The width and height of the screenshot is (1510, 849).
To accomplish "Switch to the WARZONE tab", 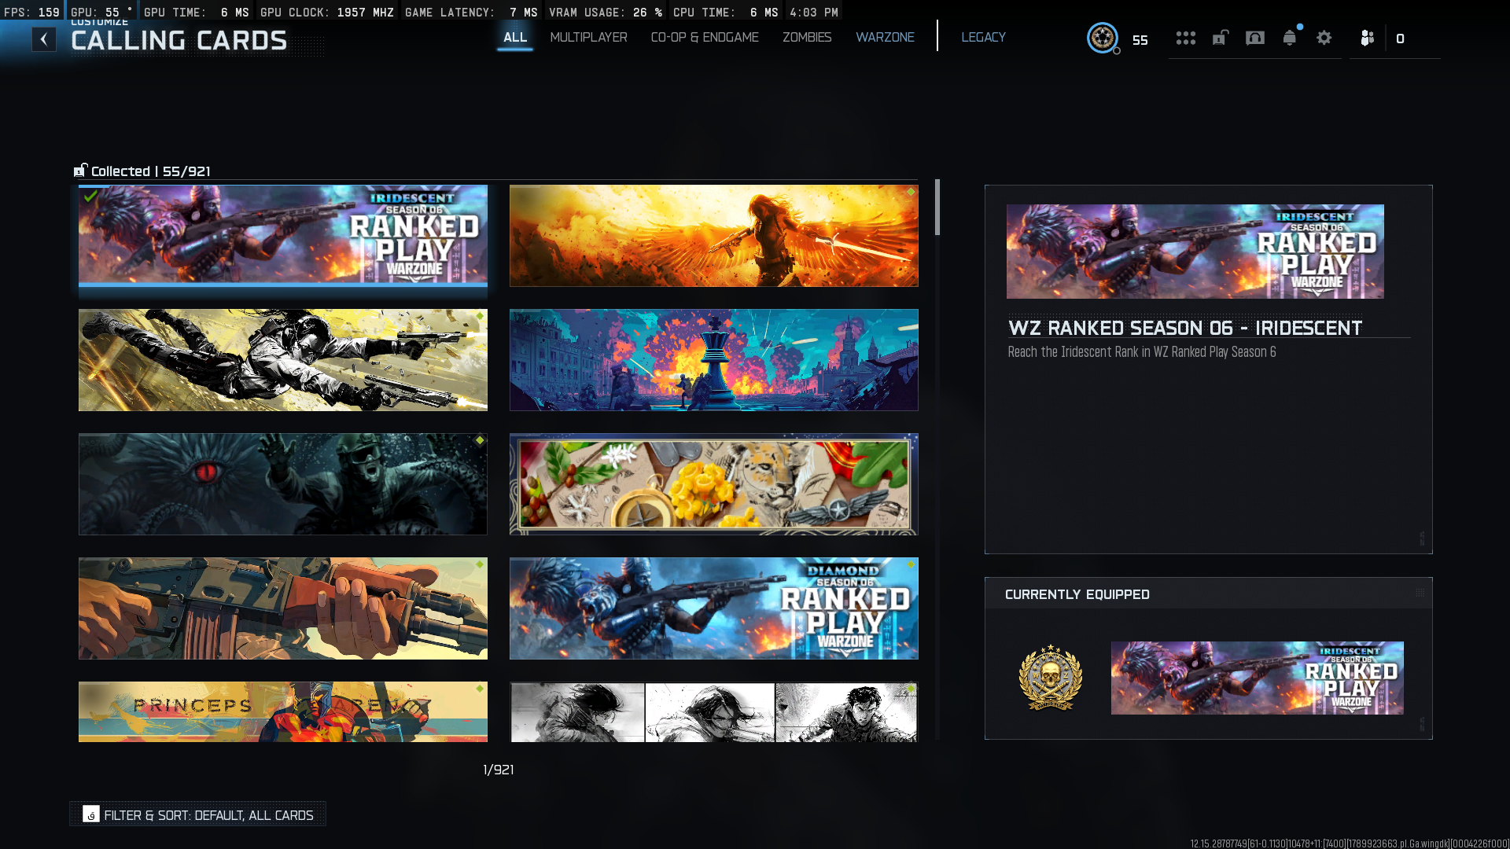I will [x=885, y=37].
